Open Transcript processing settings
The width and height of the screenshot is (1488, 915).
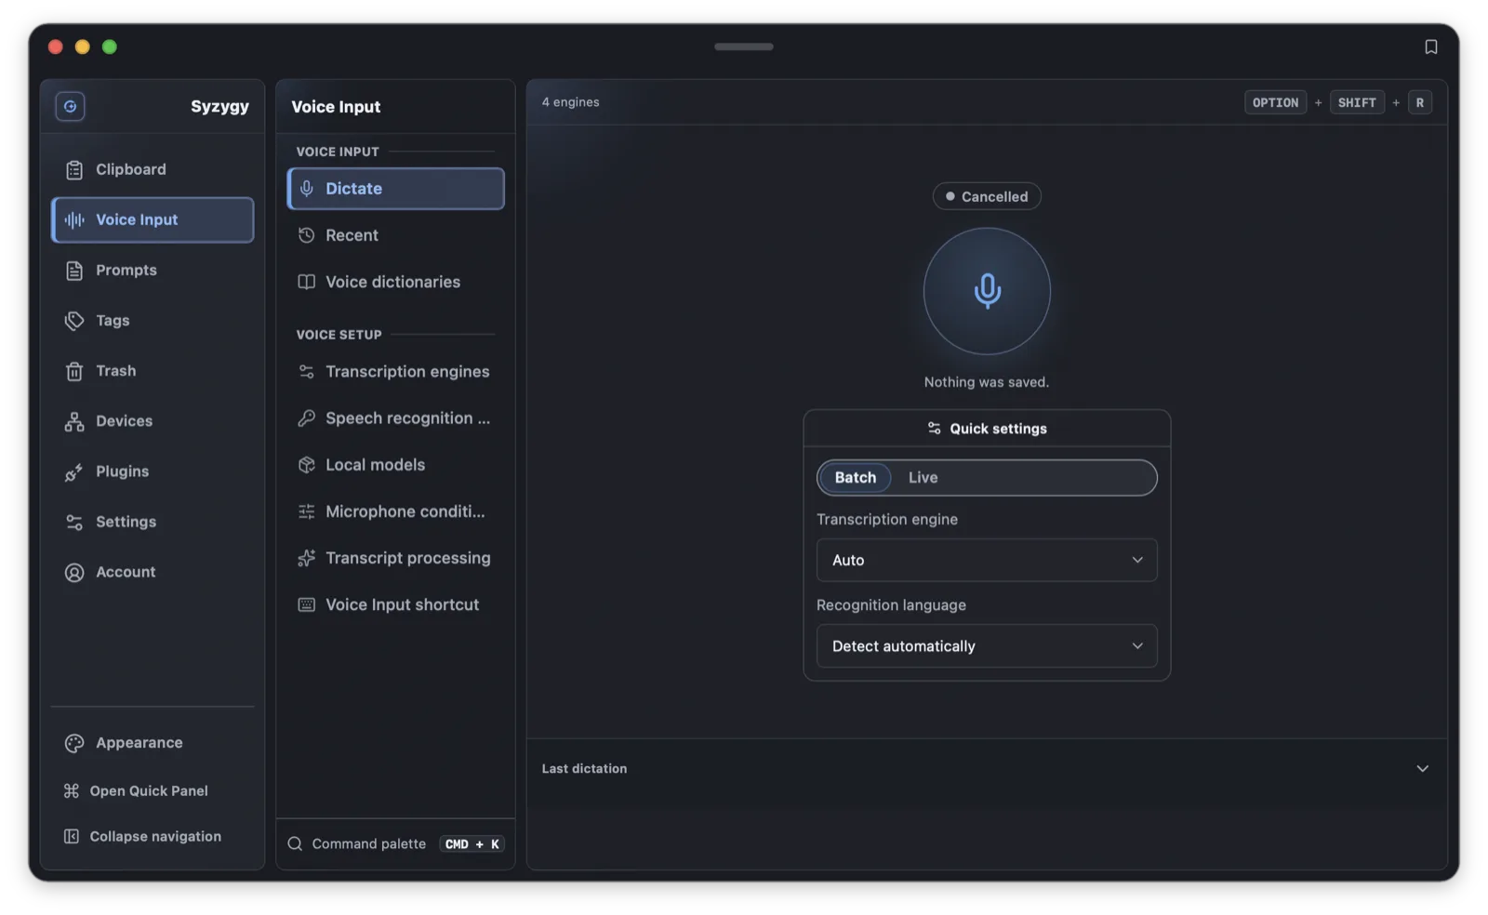[x=396, y=558]
